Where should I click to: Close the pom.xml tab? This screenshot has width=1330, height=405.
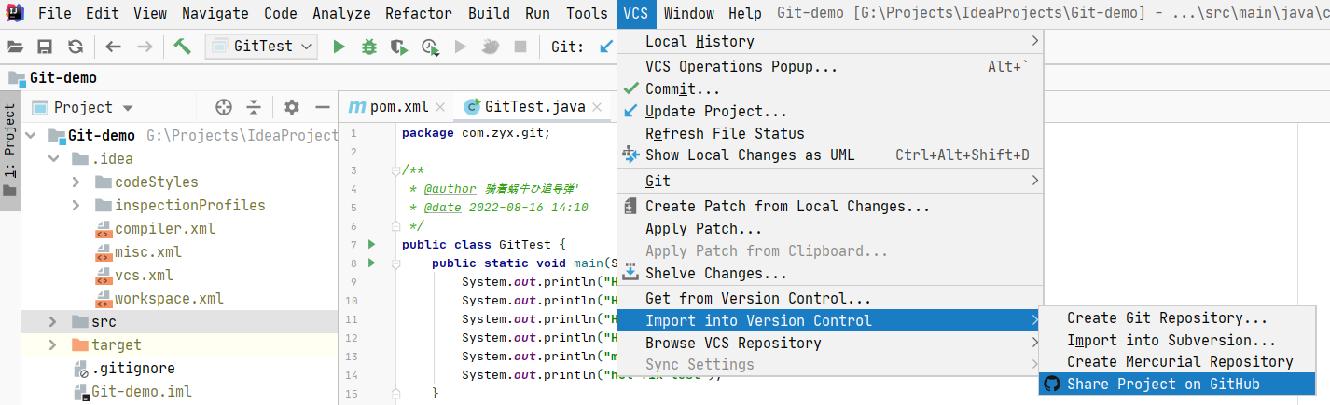[440, 107]
